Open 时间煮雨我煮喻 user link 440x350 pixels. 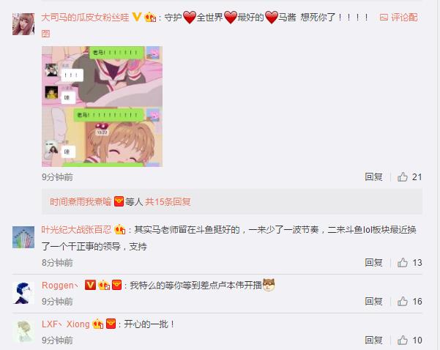(x=81, y=201)
